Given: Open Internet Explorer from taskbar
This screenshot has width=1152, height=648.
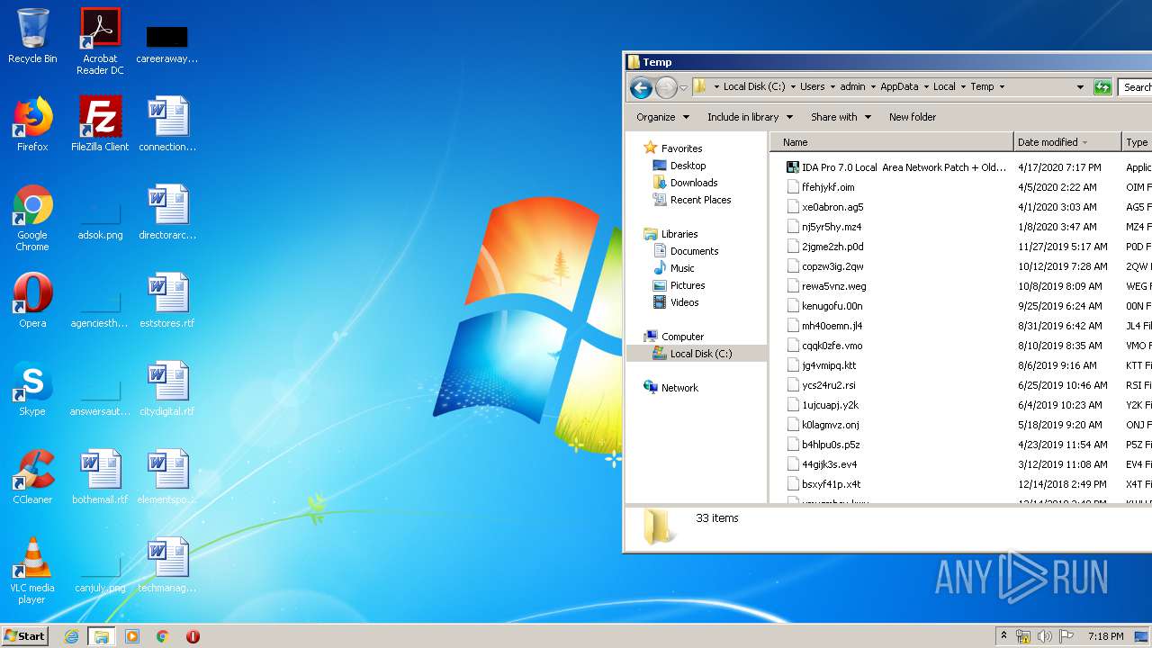Looking at the screenshot, I should (71, 636).
